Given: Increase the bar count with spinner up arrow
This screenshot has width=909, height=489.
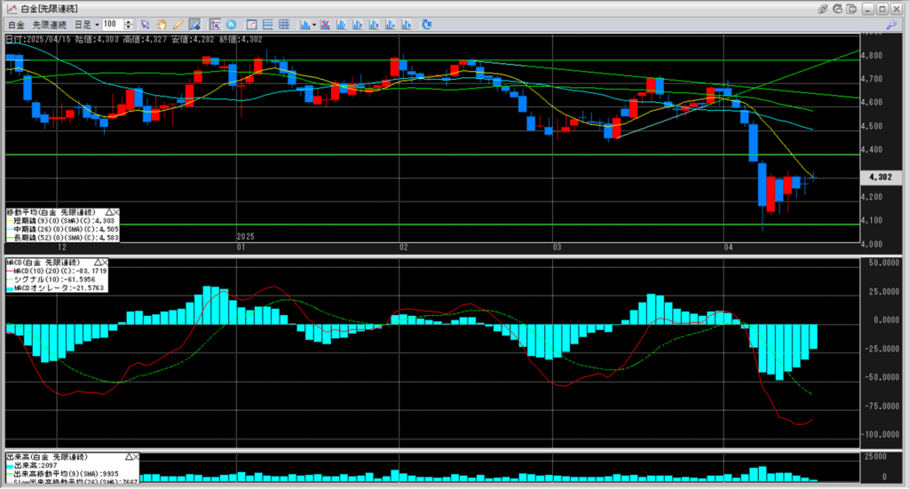Looking at the screenshot, I should pos(130,21).
